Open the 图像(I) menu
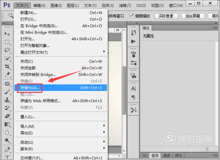220x160 pixels. (56, 6)
